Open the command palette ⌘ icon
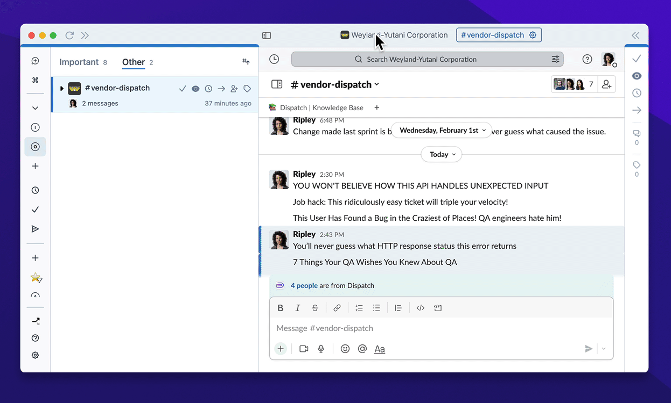The height and width of the screenshot is (403, 671). [35, 80]
